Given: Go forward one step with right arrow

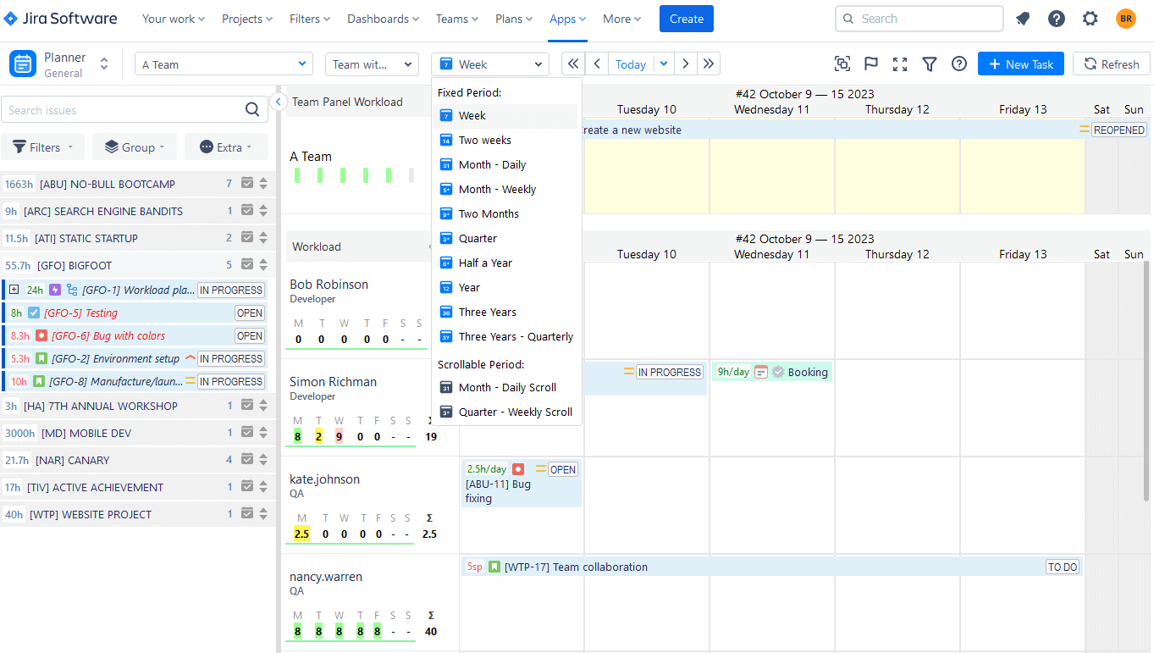Looking at the screenshot, I should tap(686, 64).
